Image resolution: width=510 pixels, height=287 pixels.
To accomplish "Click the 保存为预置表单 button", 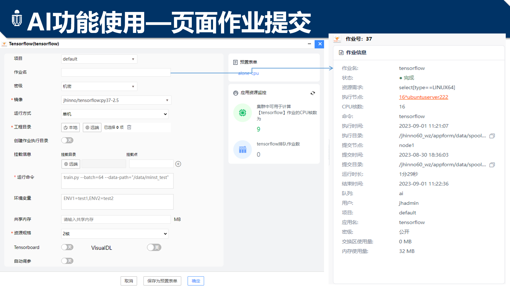I will tap(162, 281).
